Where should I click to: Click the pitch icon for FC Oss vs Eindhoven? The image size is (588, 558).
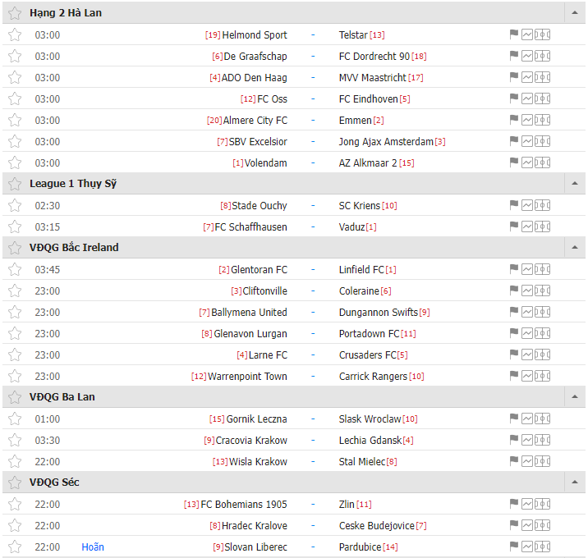542,98
